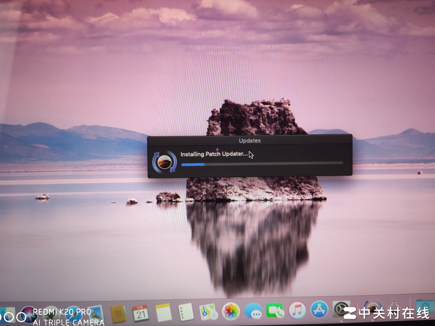435x326 pixels.
Task: Click the installation progress bar
Action: click(262, 164)
